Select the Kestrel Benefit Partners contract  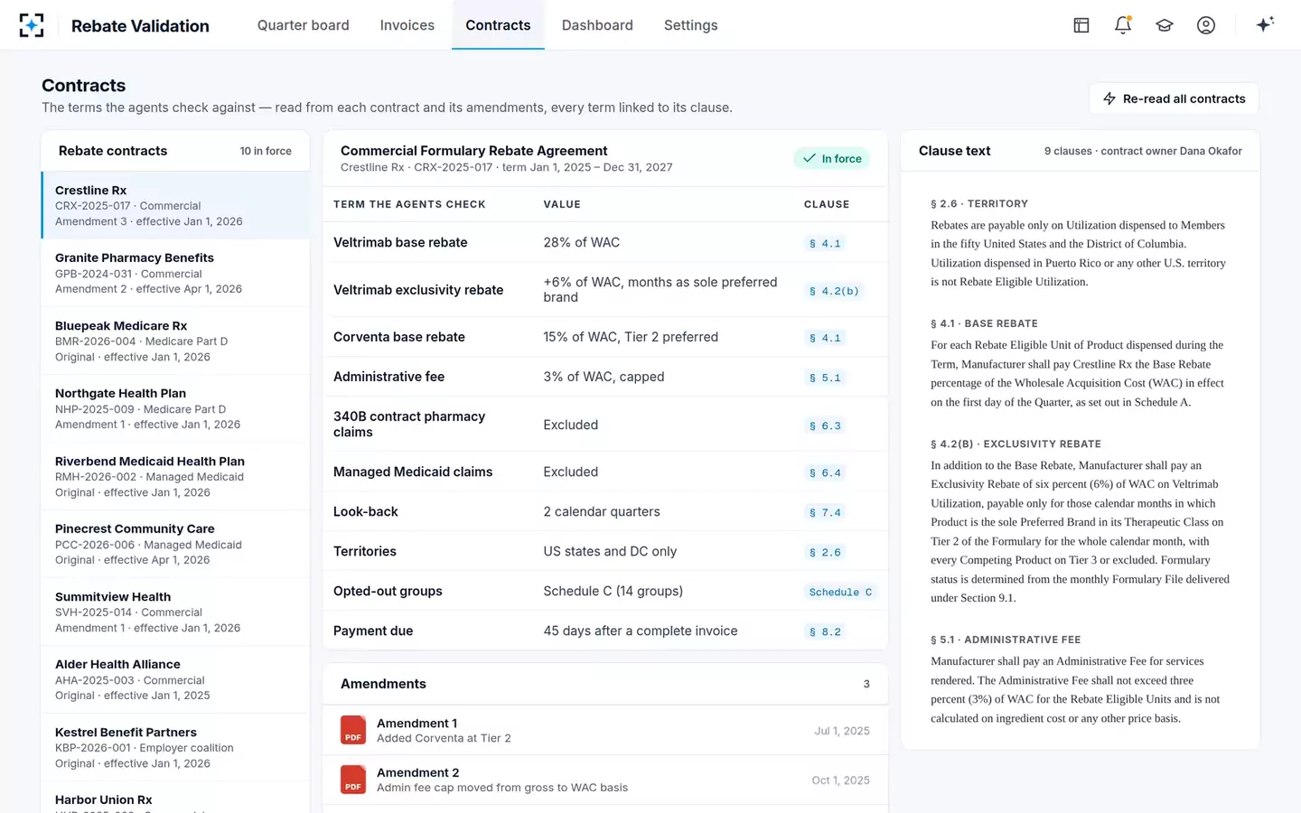[175, 747]
